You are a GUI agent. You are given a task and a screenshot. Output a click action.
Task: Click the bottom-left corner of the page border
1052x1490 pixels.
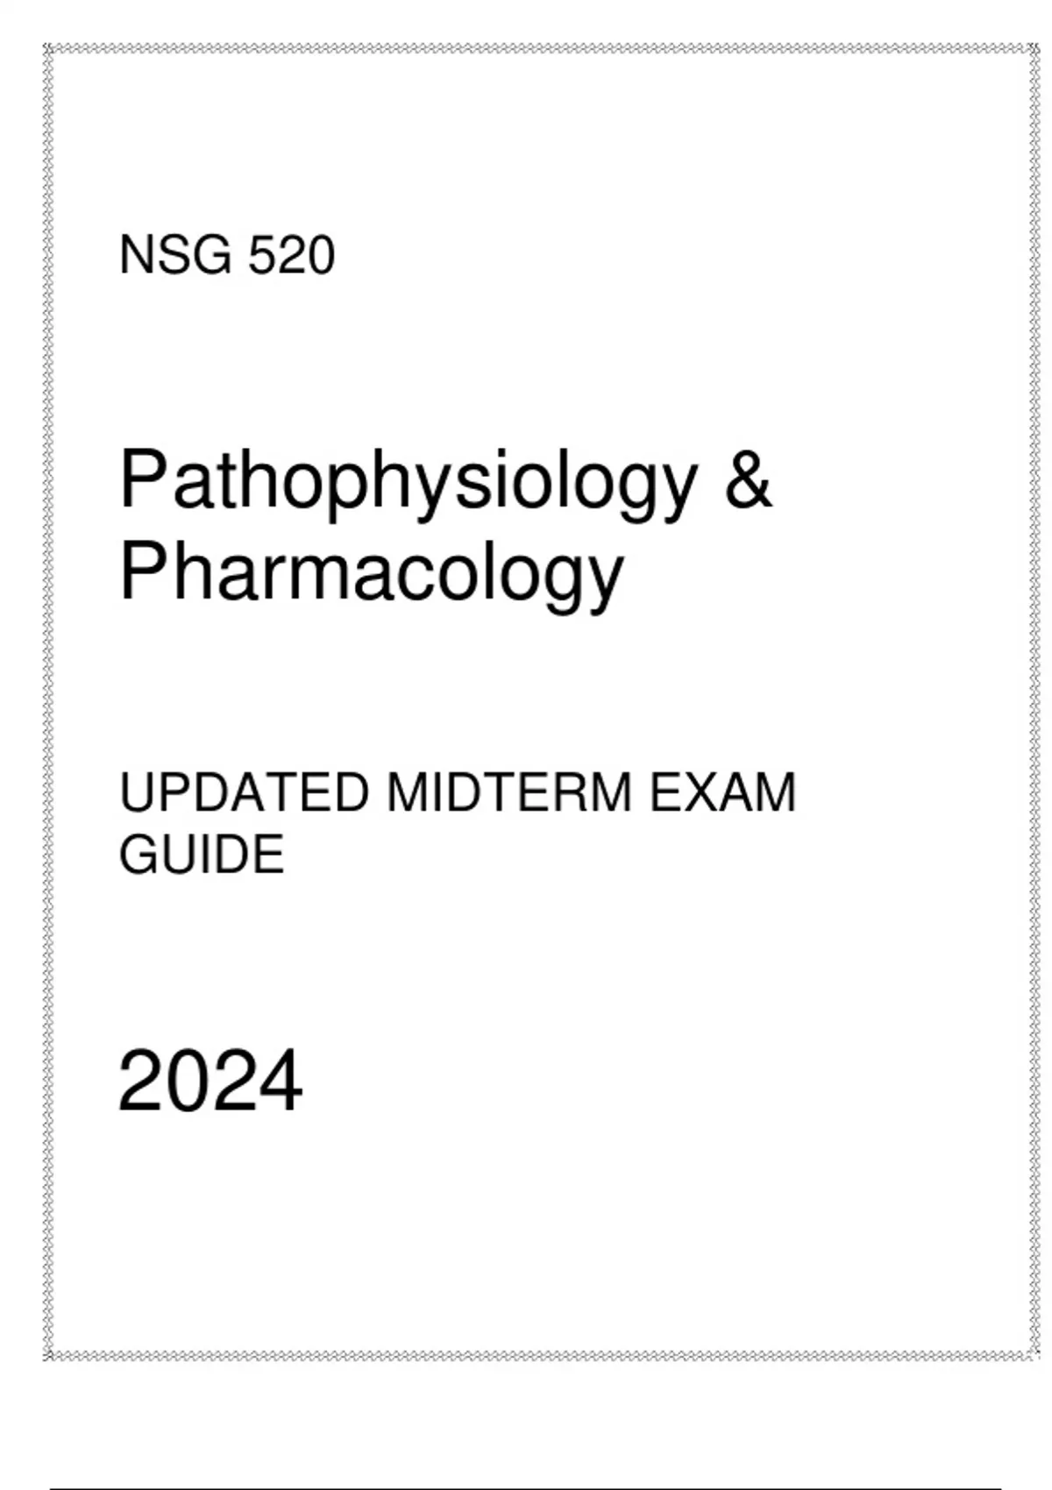tap(49, 1355)
